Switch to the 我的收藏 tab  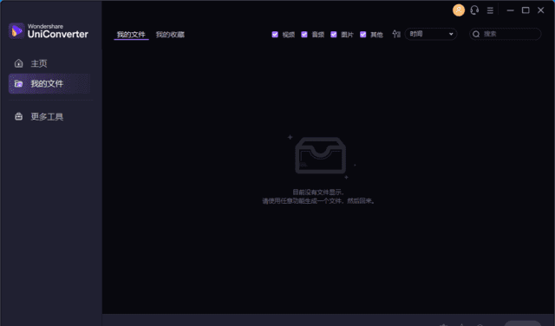click(170, 35)
